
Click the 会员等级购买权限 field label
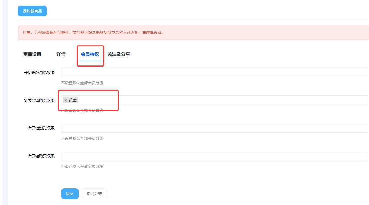(39, 100)
